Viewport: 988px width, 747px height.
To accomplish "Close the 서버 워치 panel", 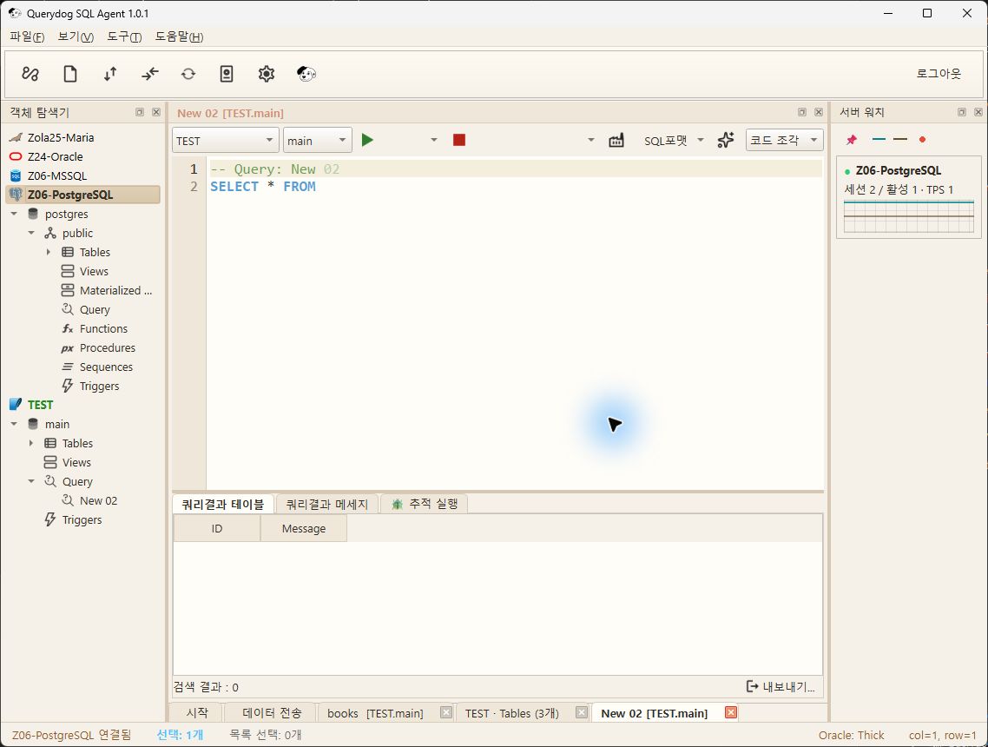I will coord(978,112).
